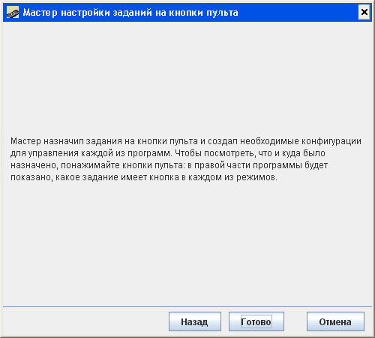Close the wizard window with X
This screenshot has width=375, height=338.
click(x=364, y=12)
